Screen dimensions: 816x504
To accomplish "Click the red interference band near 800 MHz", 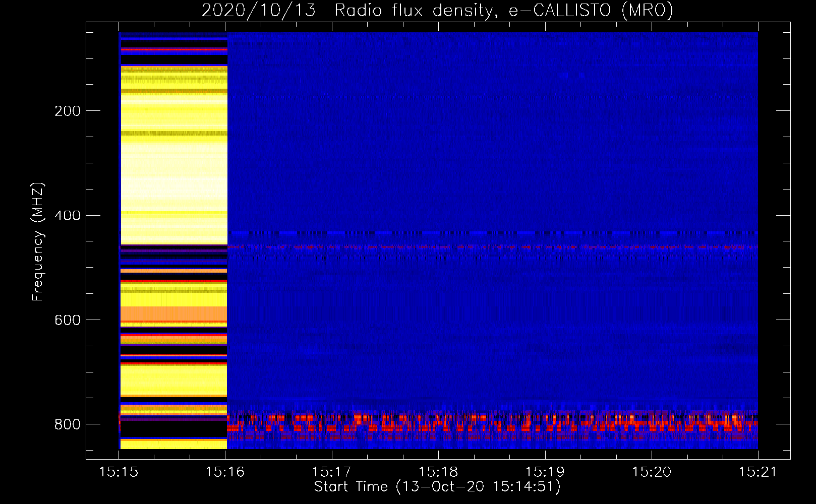I will point(492,422).
